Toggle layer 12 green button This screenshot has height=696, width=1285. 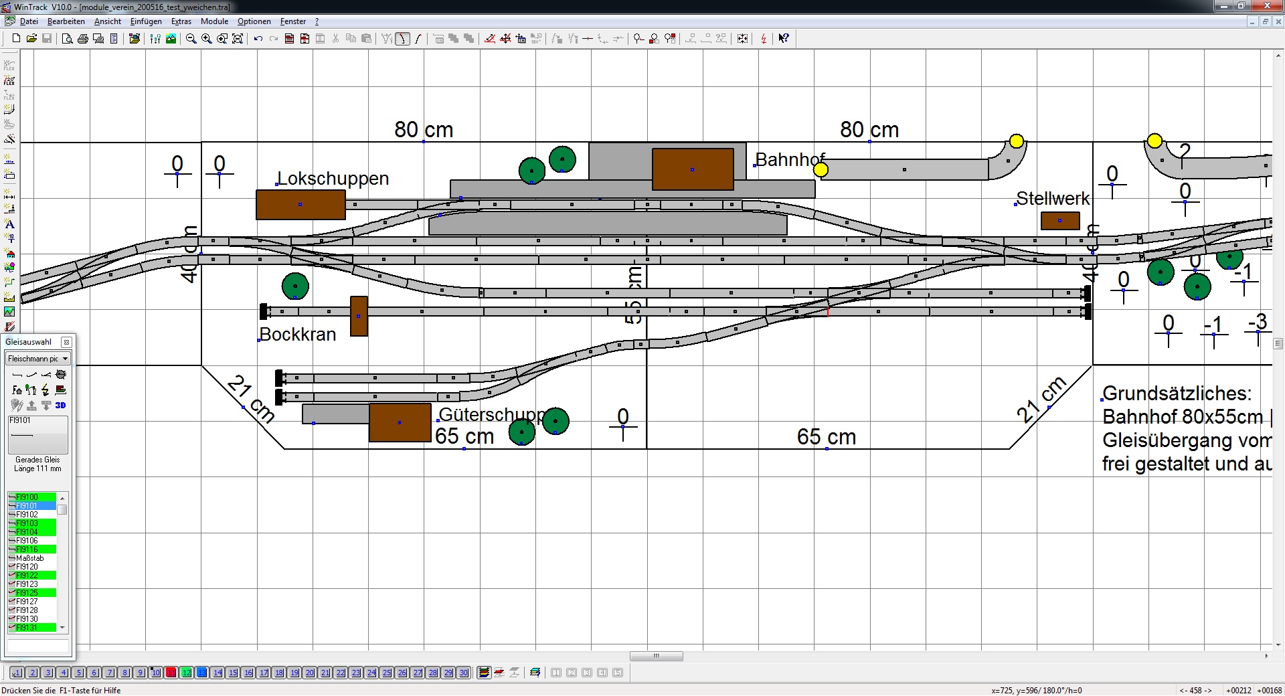tap(187, 673)
